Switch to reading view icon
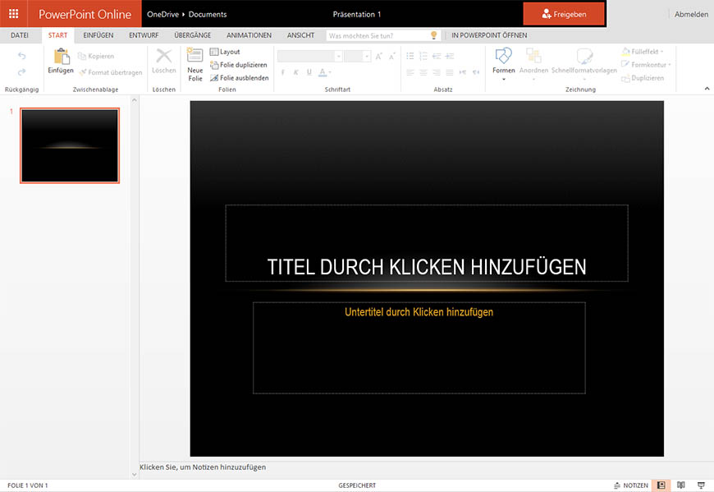714x492 pixels. tap(680, 485)
